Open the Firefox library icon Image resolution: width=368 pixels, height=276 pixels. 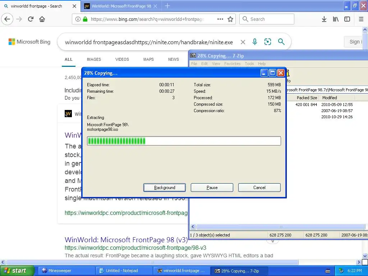[x=336, y=19]
